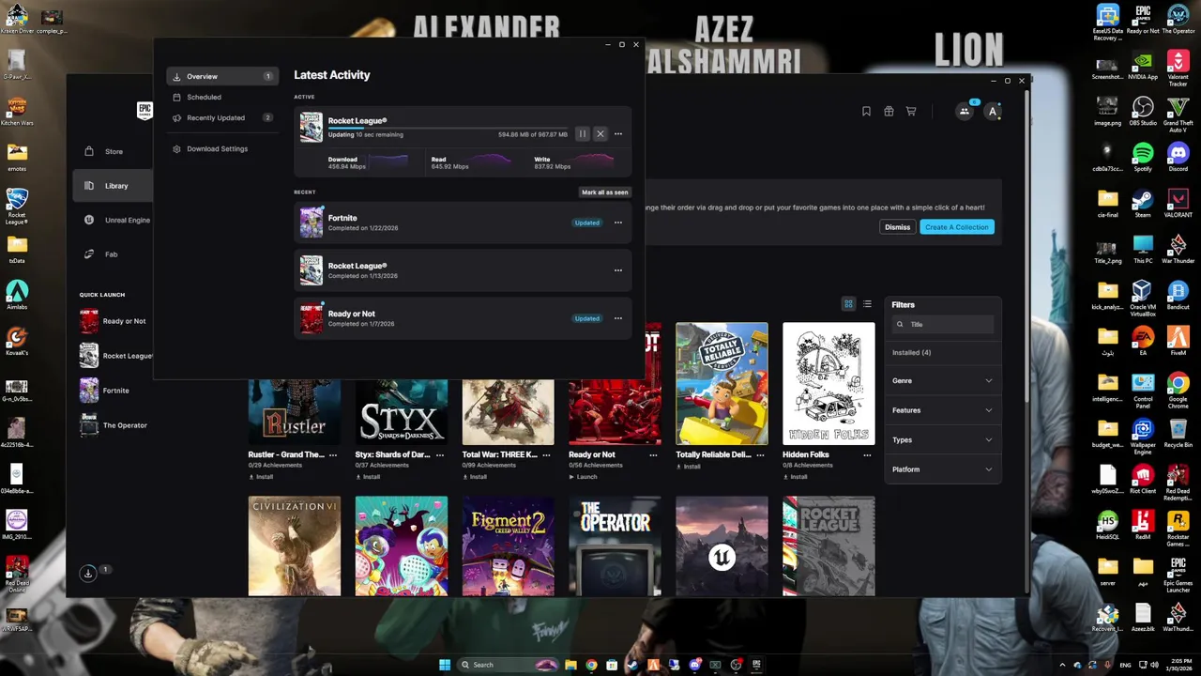
Task: Open Library in Epic sidebar
Action: pos(113,186)
